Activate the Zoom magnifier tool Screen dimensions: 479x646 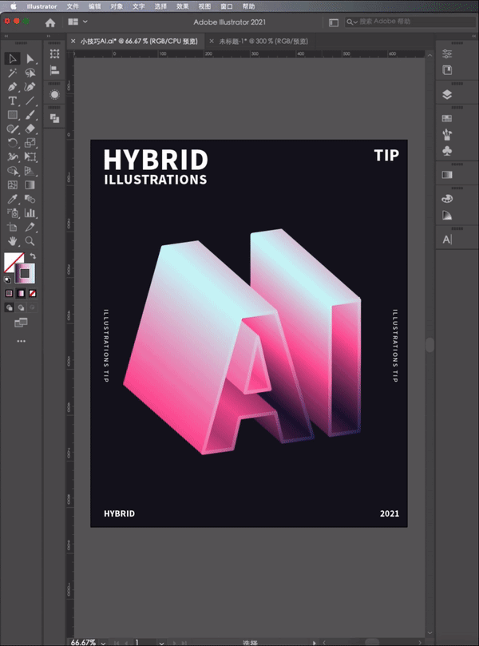(x=30, y=241)
